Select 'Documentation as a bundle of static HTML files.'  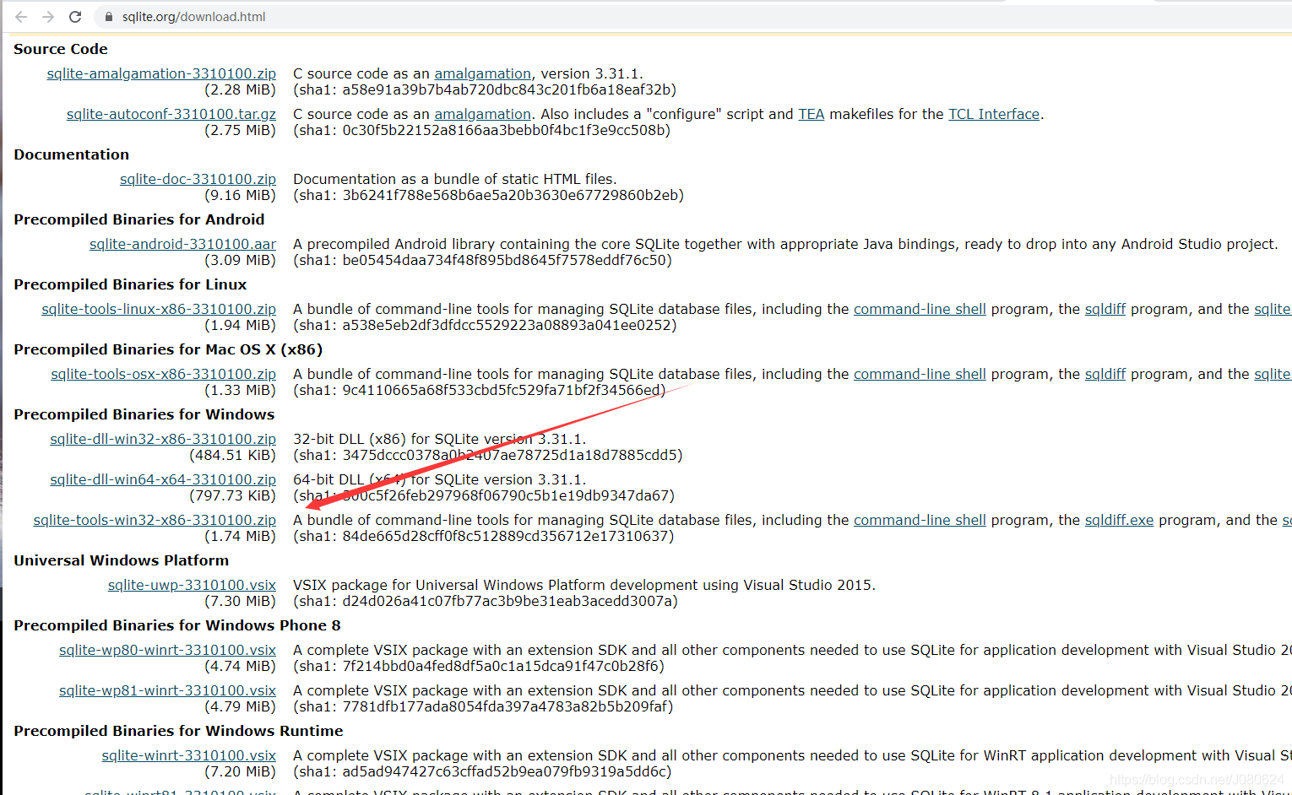[455, 179]
